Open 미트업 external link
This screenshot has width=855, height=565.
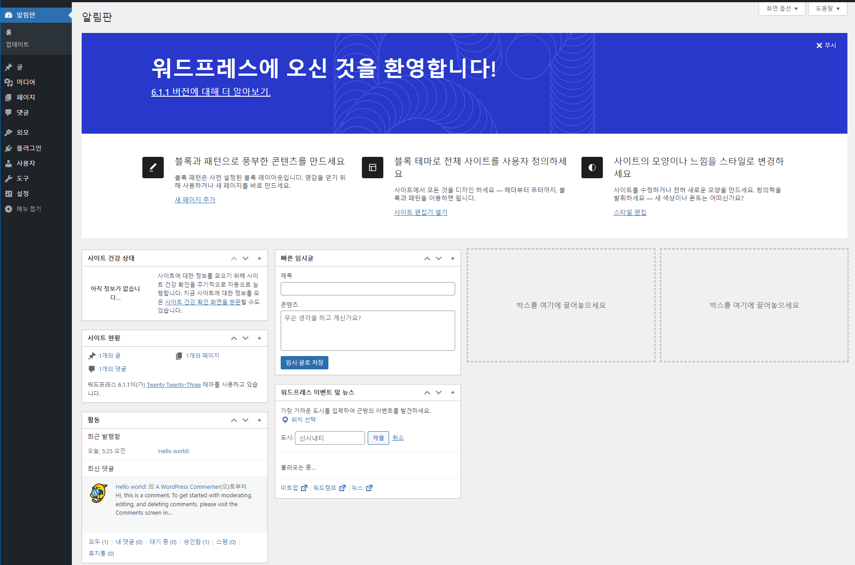click(x=294, y=488)
